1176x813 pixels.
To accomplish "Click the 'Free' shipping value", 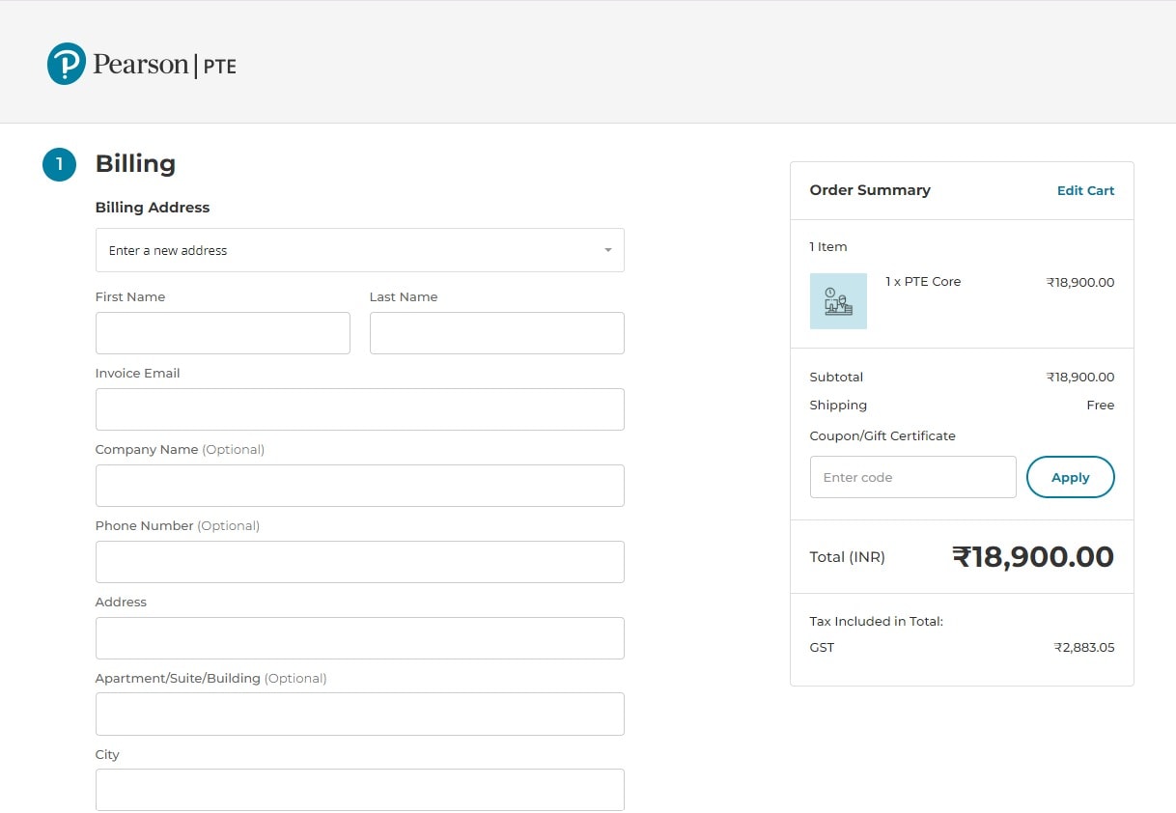I will tap(1101, 405).
